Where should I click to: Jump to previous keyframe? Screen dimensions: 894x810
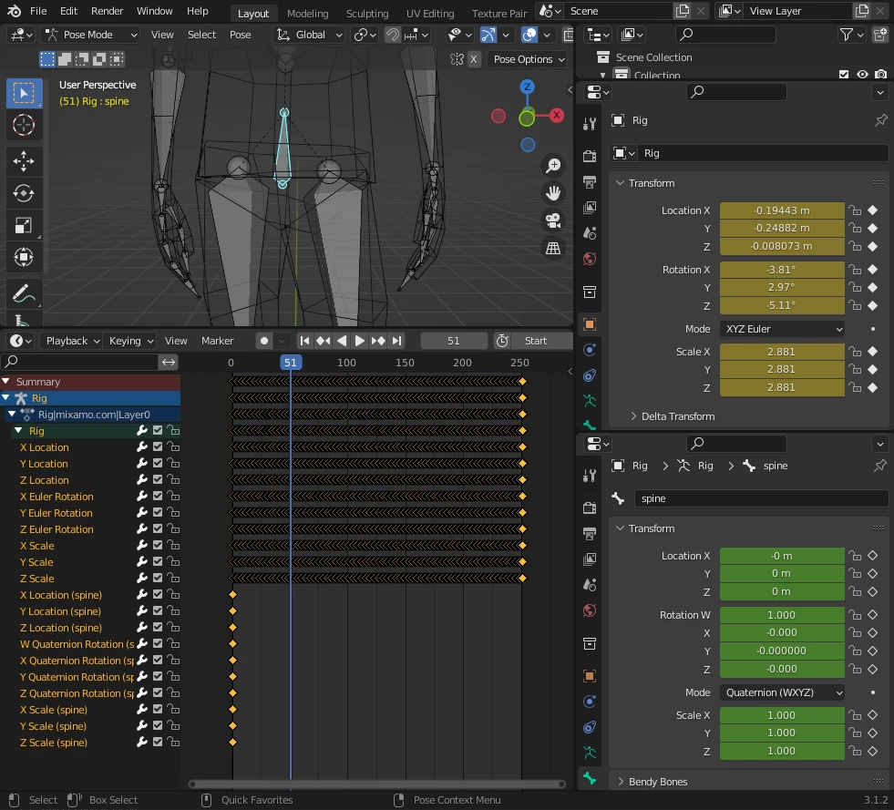click(324, 341)
